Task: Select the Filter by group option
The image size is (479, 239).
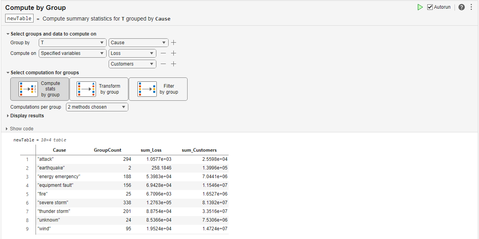Action: [x=158, y=89]
